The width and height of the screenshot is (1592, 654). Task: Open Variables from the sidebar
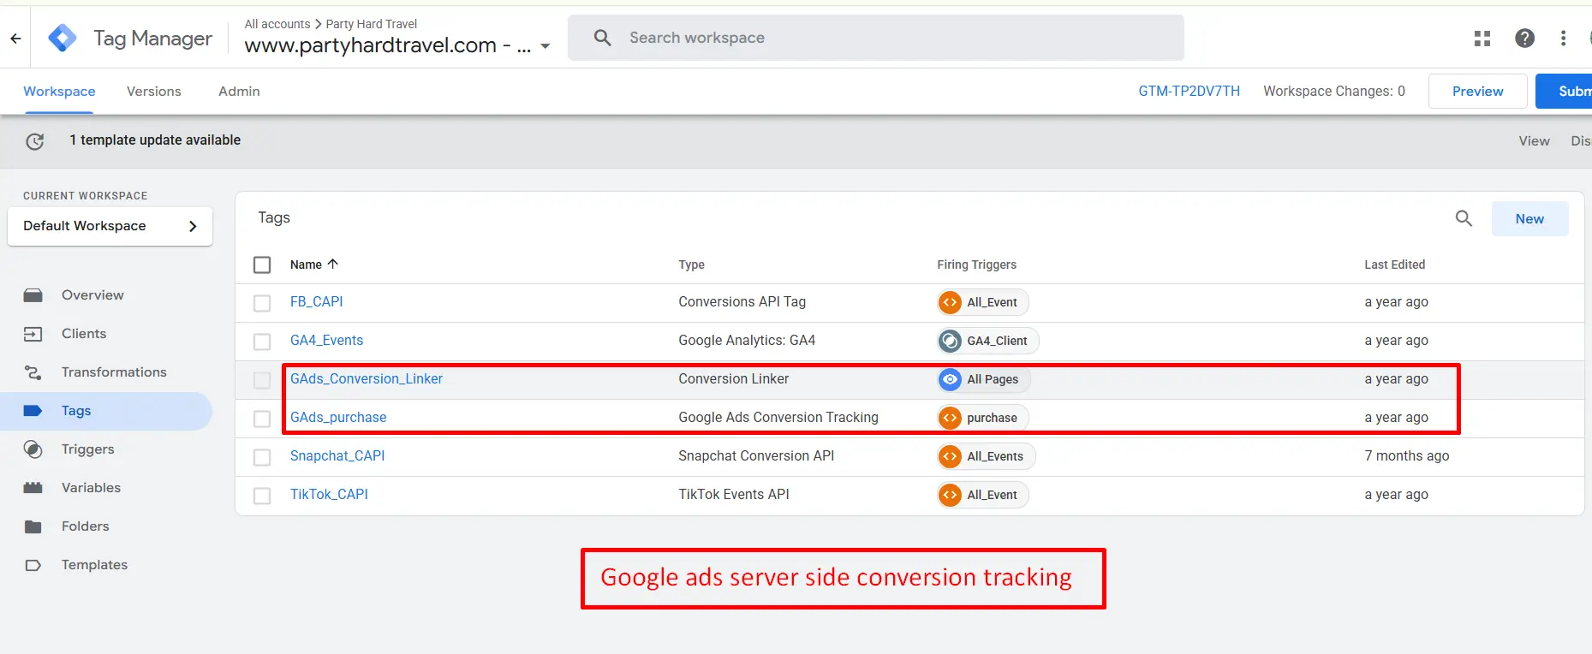(91, 488)
